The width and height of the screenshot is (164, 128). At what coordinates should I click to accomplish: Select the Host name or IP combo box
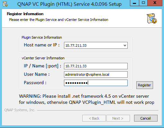click(x=96, y=45)
